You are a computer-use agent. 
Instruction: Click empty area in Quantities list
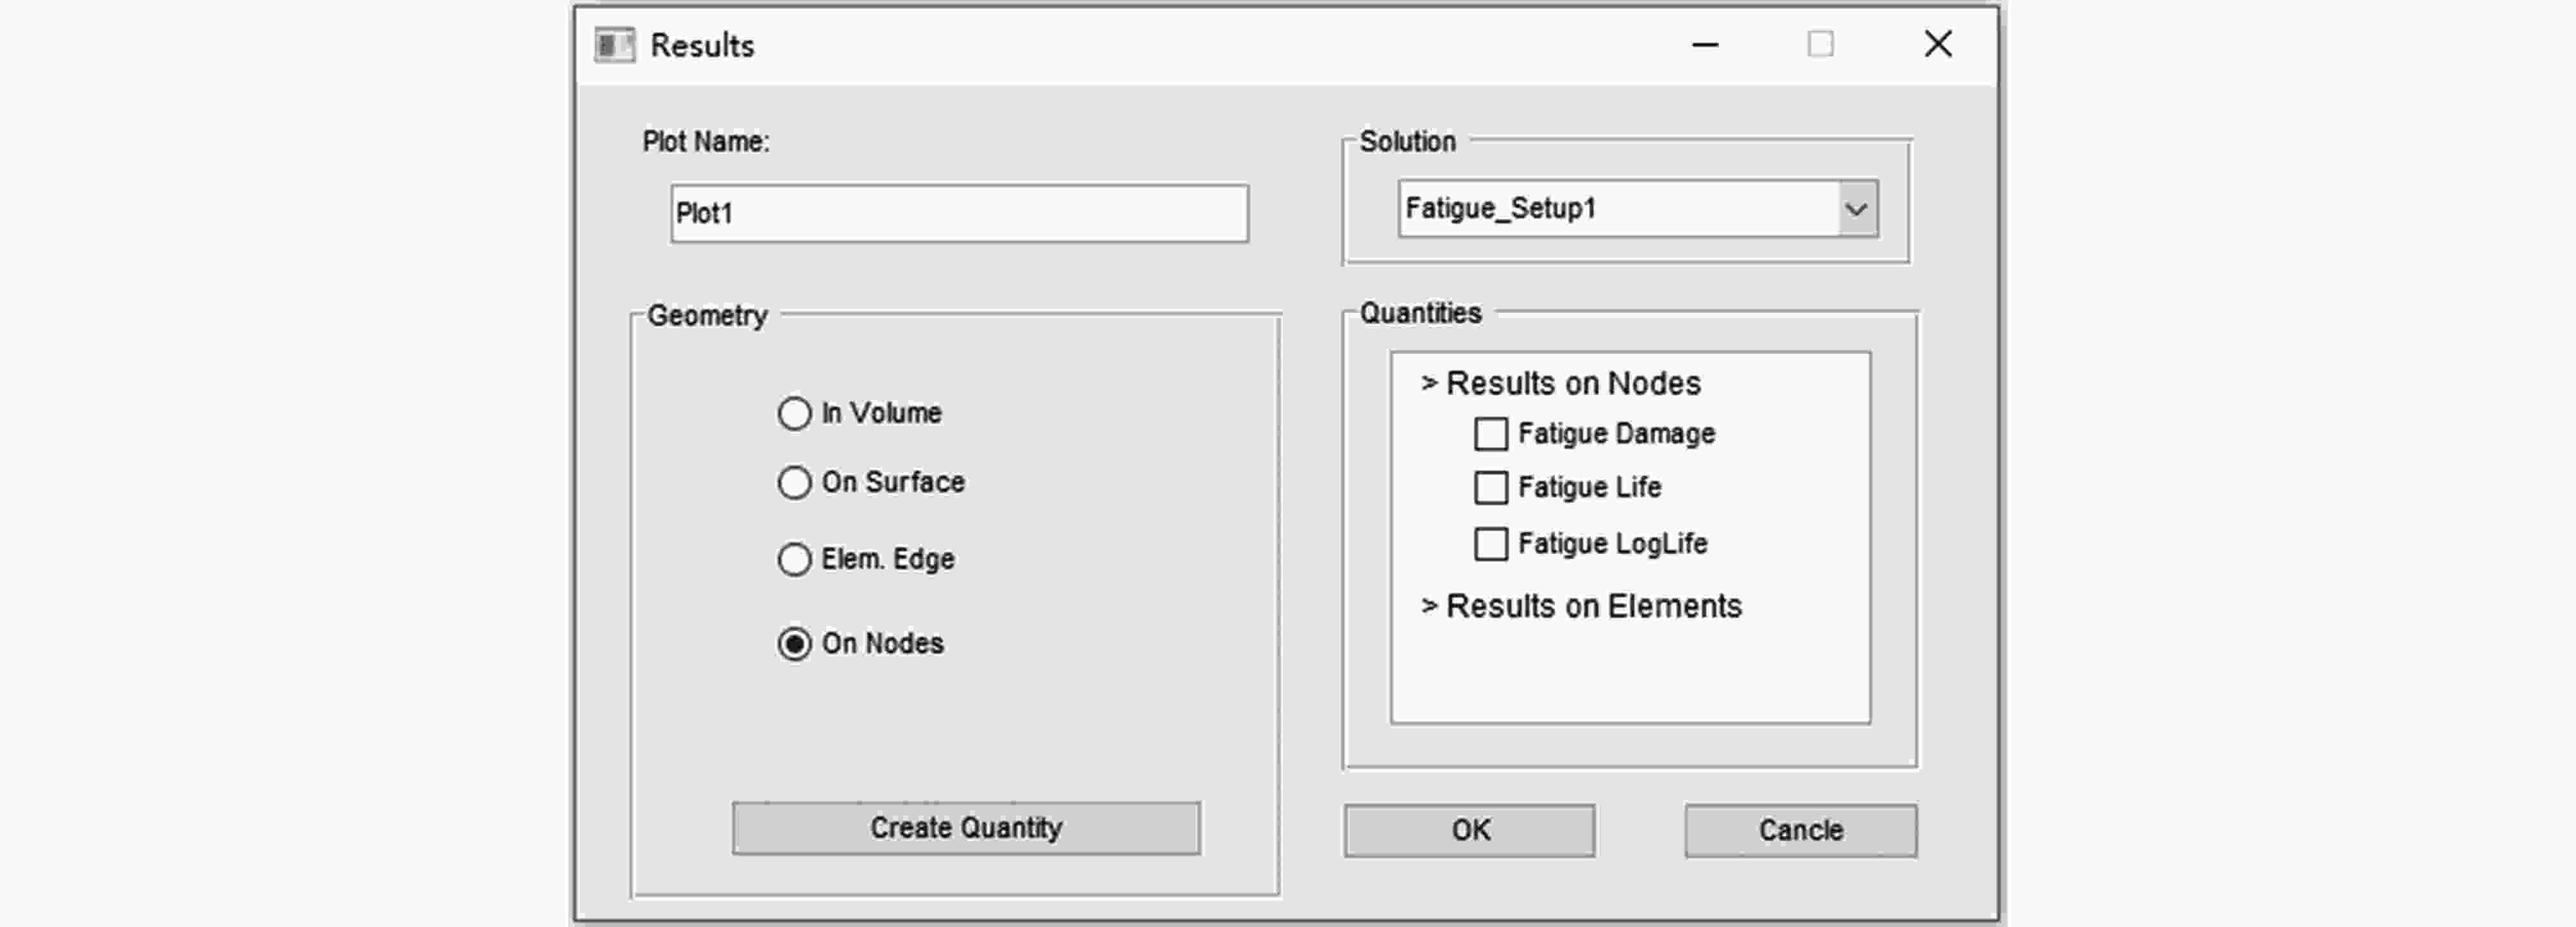(x=1630, y=674)
